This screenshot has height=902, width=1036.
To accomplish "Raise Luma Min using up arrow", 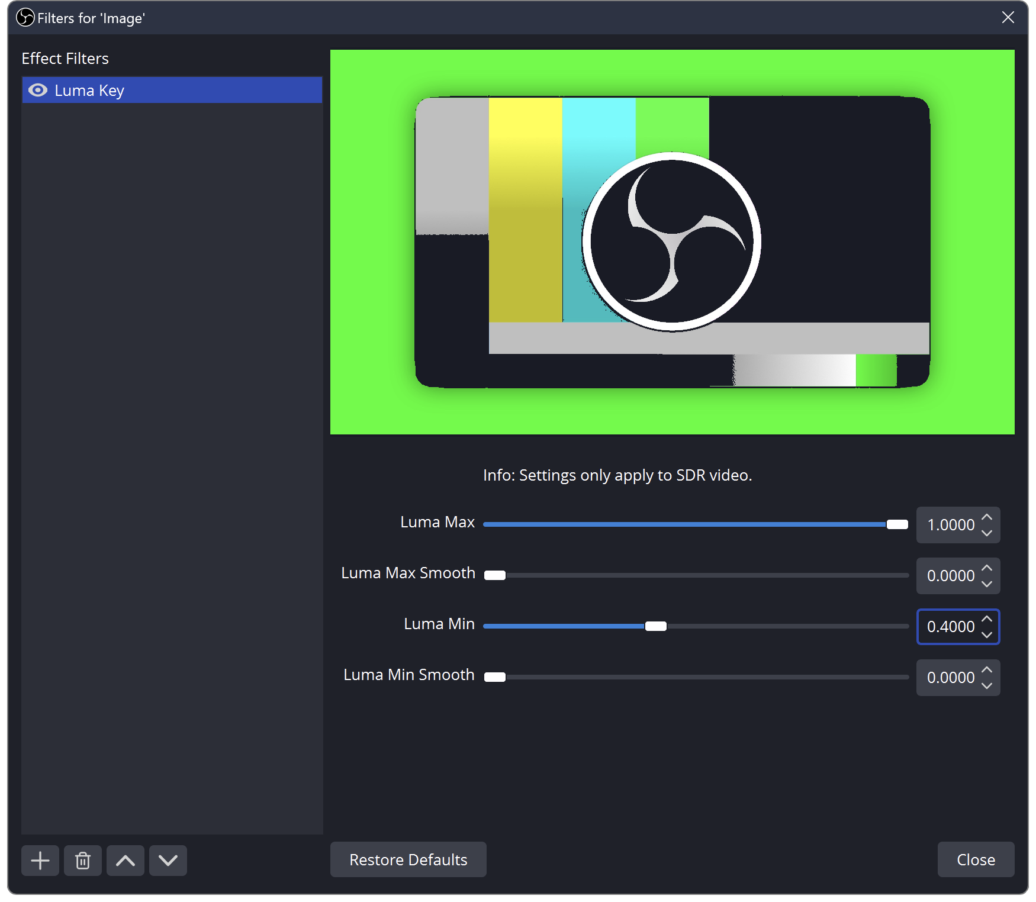I will coord(987,619).
